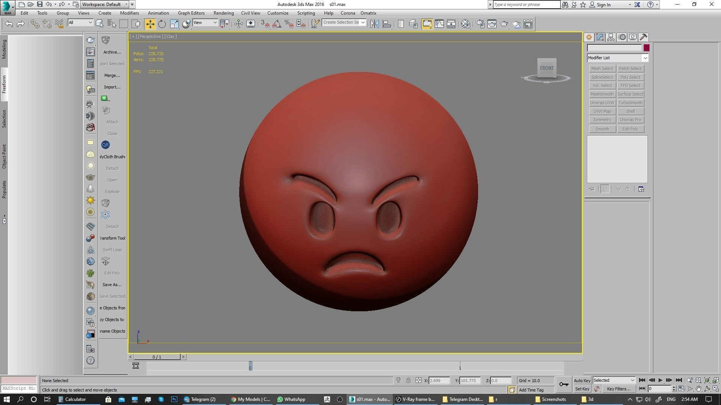Viewport: 721px width, 405px height.
Task: Click the Select Object arrow tool
Action: pyautogui.click(x=100, y=24)
